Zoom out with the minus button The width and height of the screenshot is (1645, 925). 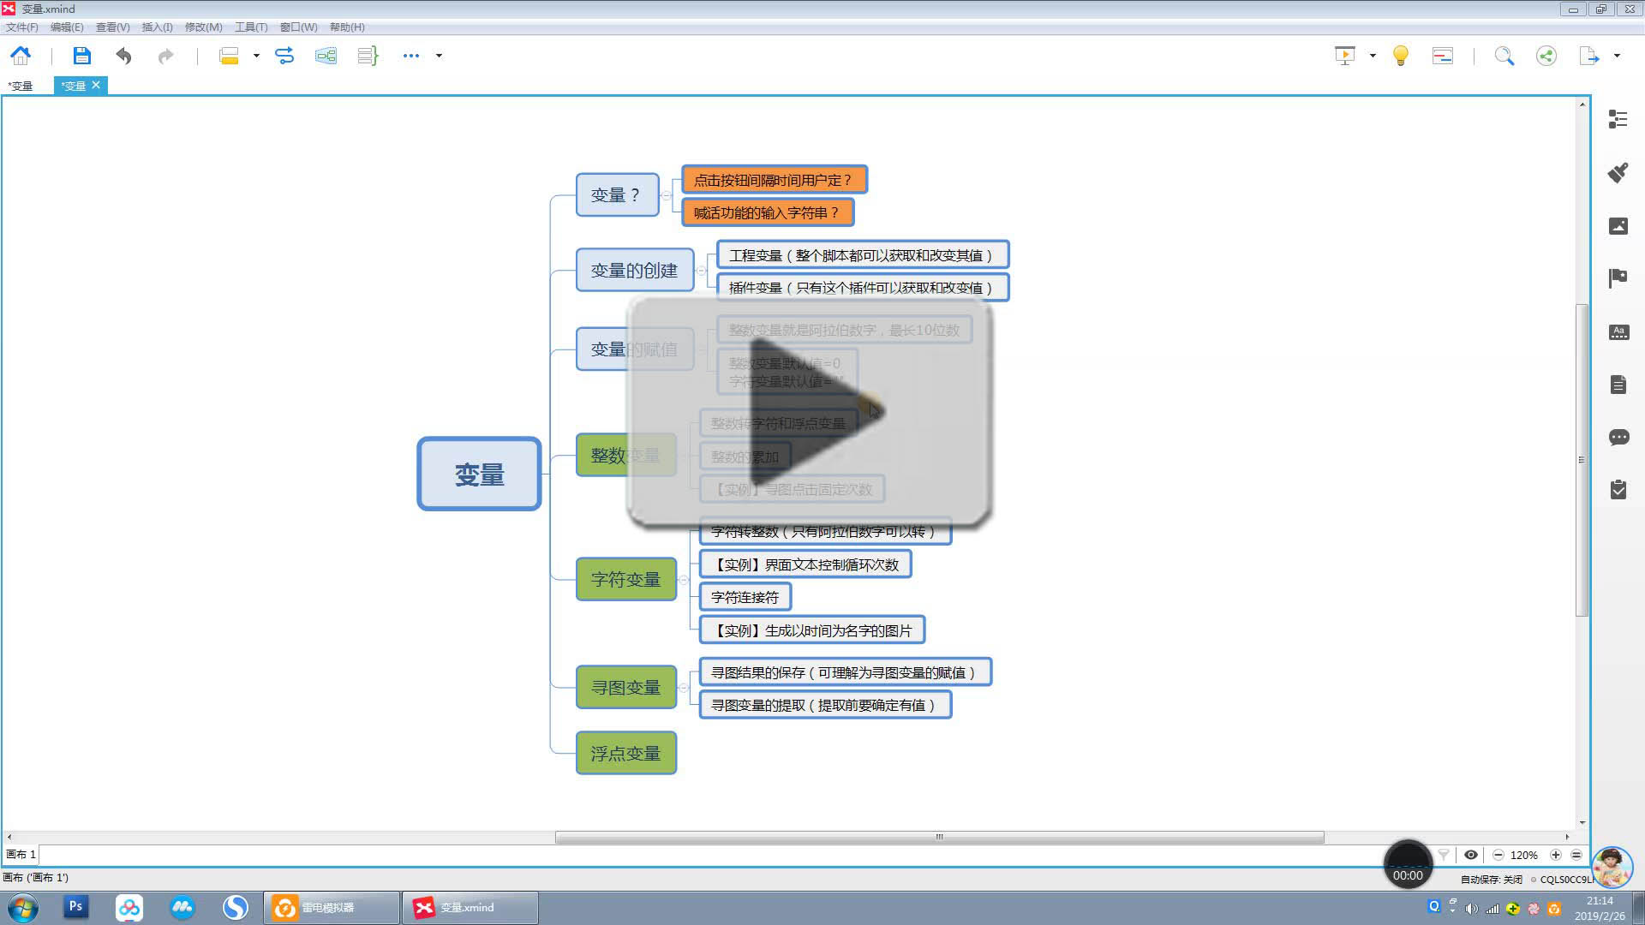tap(1498, 855)
